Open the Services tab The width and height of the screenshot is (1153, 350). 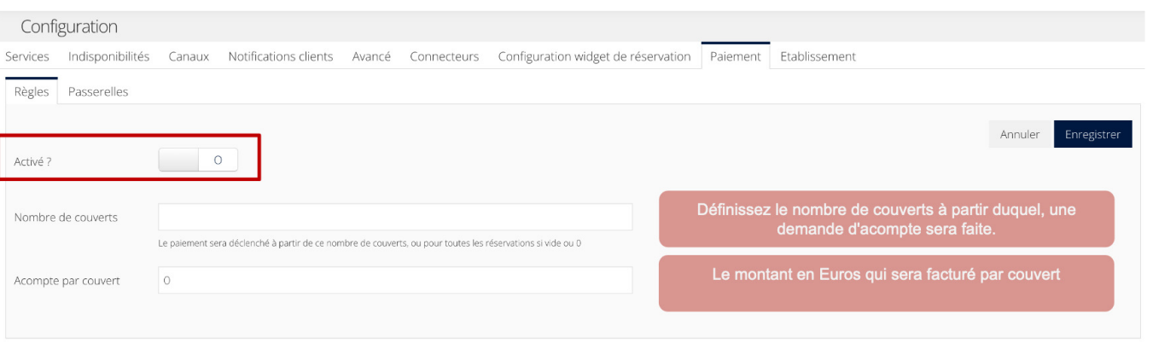point(27,56)
